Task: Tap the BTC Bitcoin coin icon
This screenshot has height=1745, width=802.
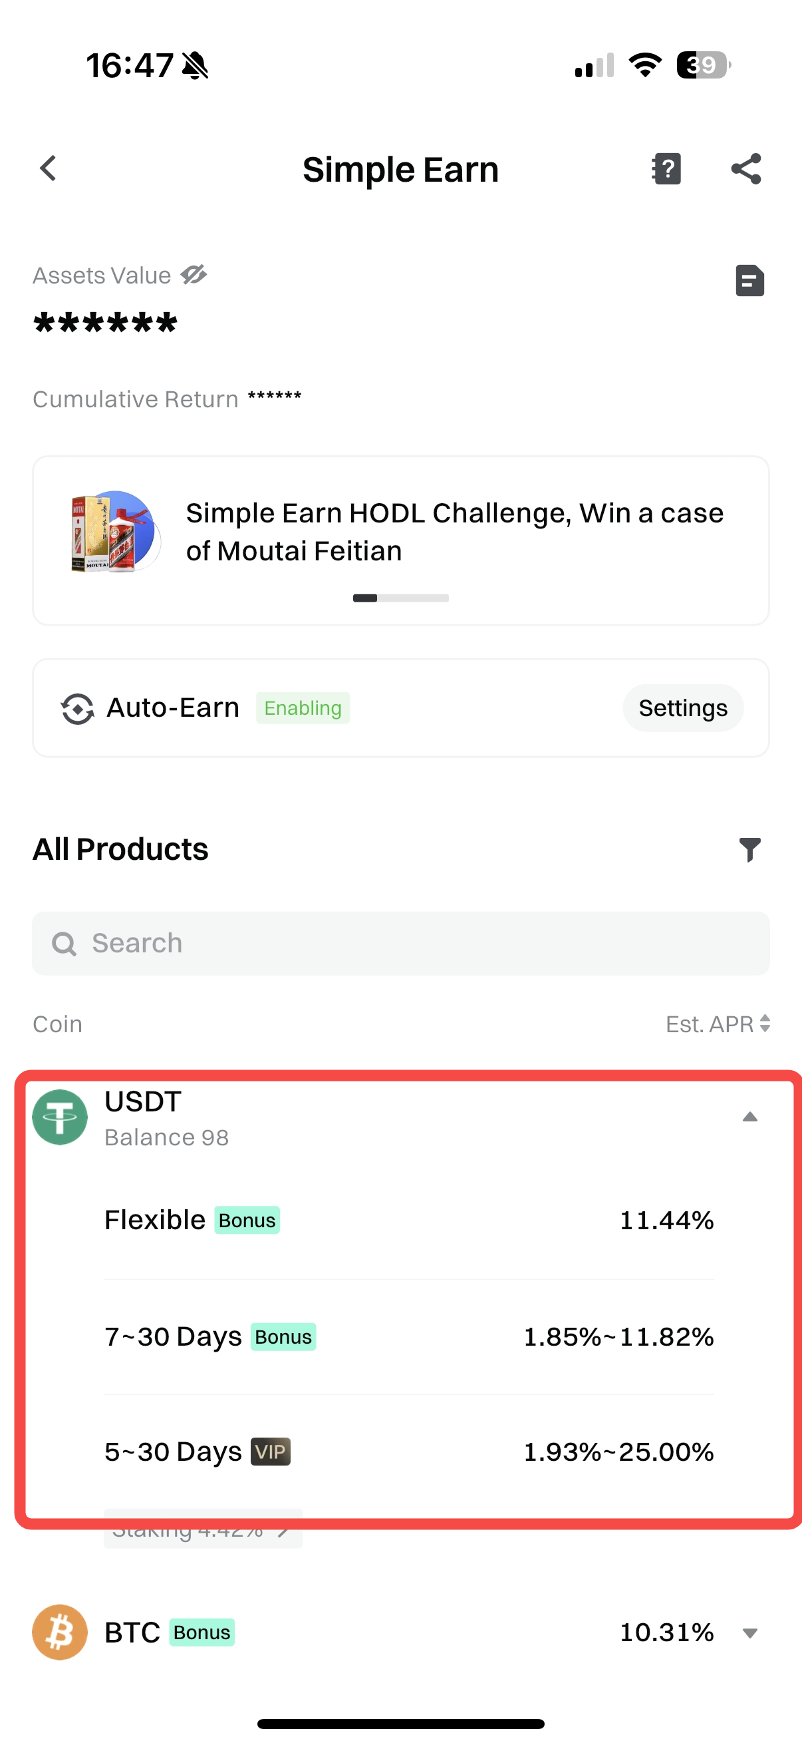Action: 61,1632
